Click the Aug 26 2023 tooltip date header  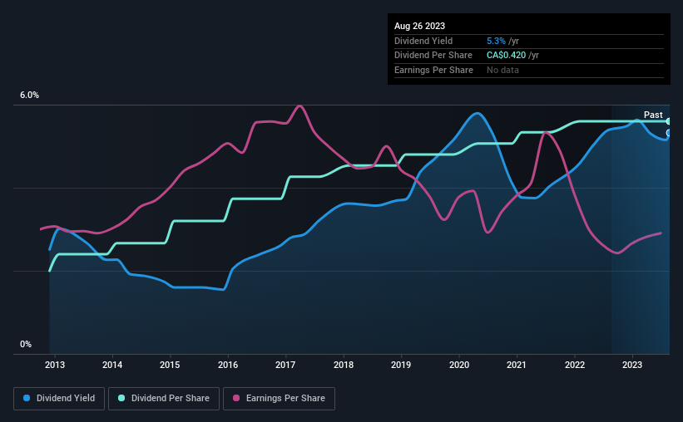tap(419, 26)
